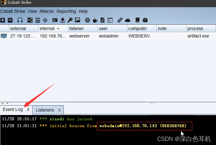Viewport: 216px width, 145px height.
Task: Open screenshots picture icon
Action: tap(78, 20)
